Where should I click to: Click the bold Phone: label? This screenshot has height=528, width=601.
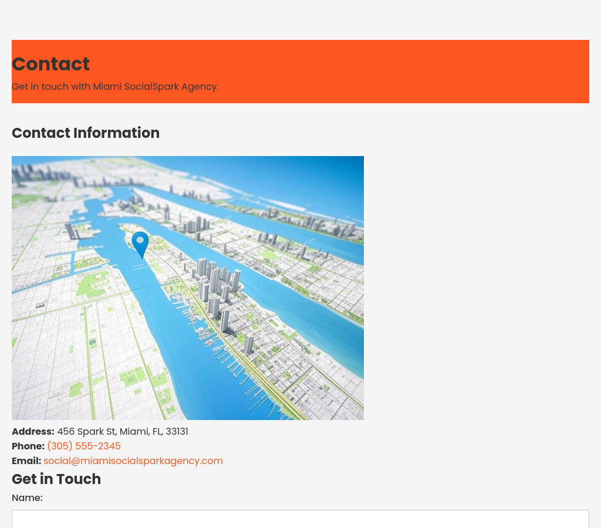tap(28, 446)
